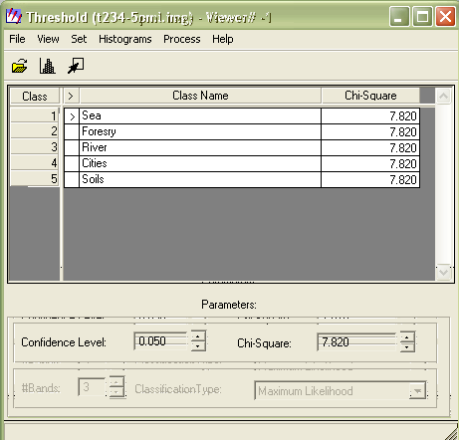Screen dimensions: 459x440
Task: Open the View menu
Action: (48, 39)
